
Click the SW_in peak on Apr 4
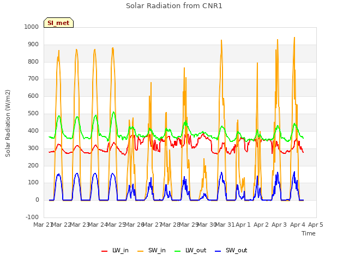(294, 38)
